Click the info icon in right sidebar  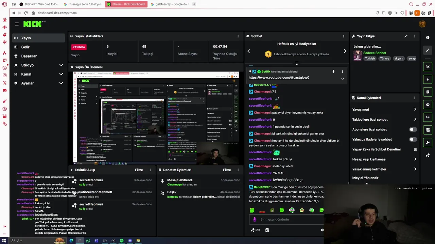[428, 37]
